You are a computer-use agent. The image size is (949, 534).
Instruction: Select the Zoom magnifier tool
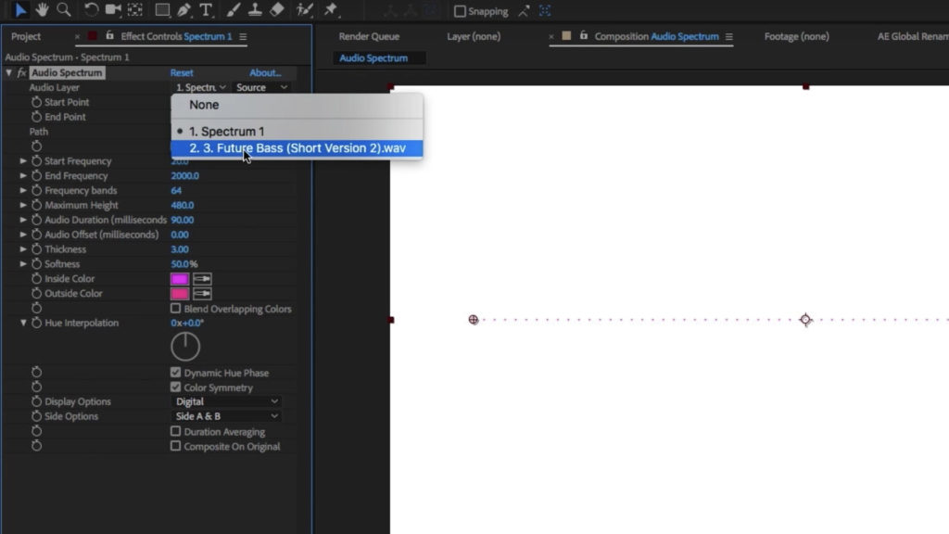(63, 9)
